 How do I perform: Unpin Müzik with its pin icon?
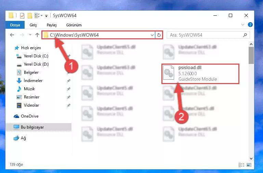pyautogui.click(x=68, y=89)
